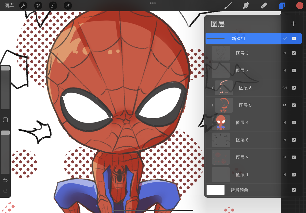306x213 pixels.
Task: Toggle visibility of 图层 5
Action: (x=294, y=105)
